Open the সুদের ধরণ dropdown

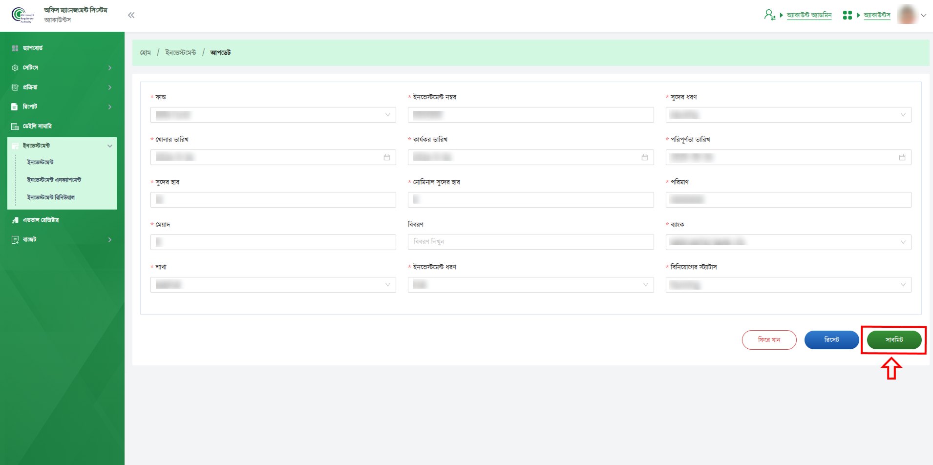(788, 115)
